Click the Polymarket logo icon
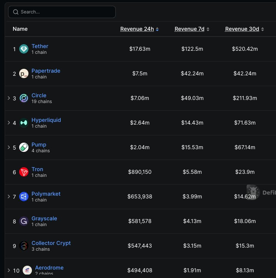The width and height of the screenshot is (276, 278). (24, 196)
